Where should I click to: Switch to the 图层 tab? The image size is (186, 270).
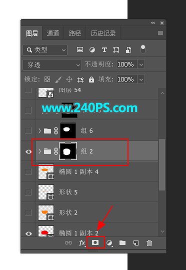[x=32, y=33]
